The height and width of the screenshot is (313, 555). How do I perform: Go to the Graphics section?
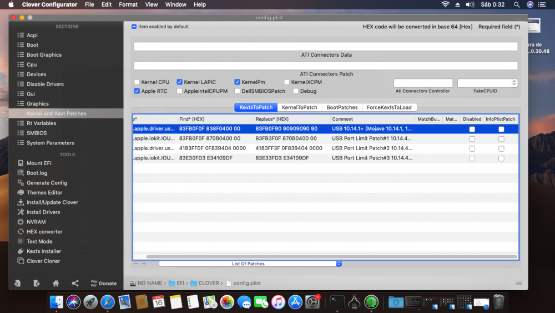point(38,103)
